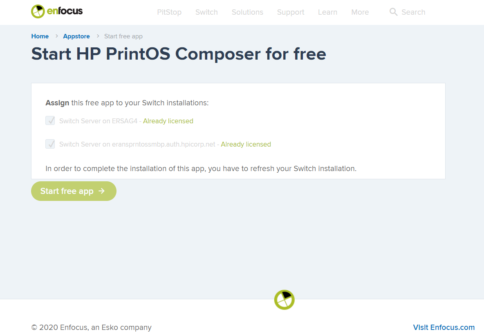The image size is (484, 334).
Task: Click the Already licensed label for ERSAG4
Action: 168,121
